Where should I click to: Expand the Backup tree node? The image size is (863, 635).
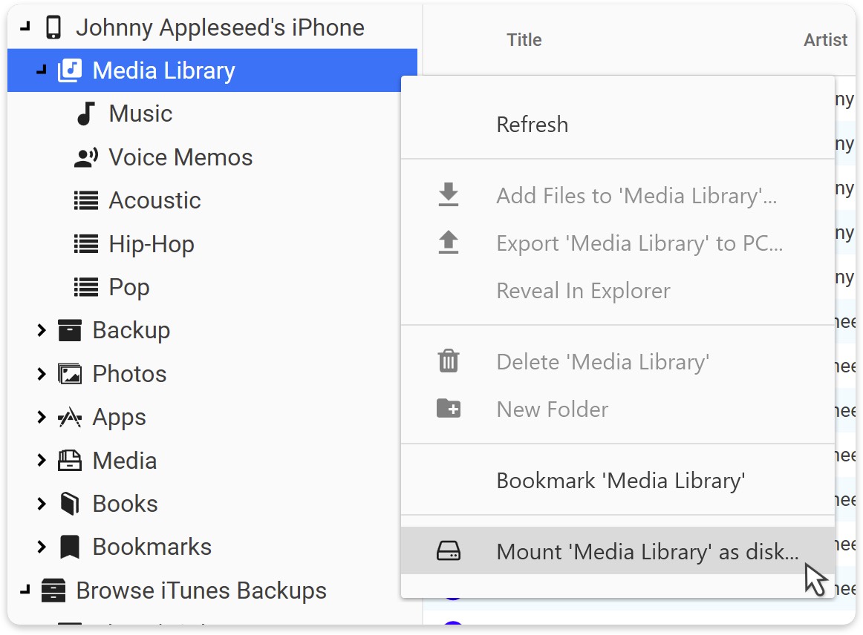[x=42, y=331]
